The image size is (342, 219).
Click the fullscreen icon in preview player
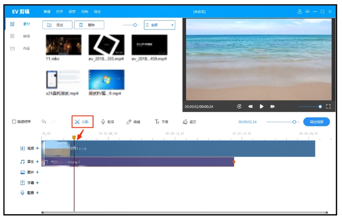coord(328,107)
